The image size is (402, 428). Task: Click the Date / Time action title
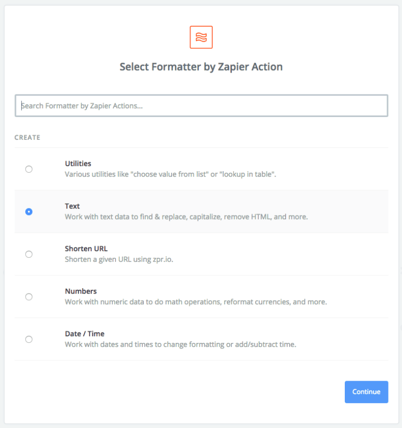pos(85,334)
